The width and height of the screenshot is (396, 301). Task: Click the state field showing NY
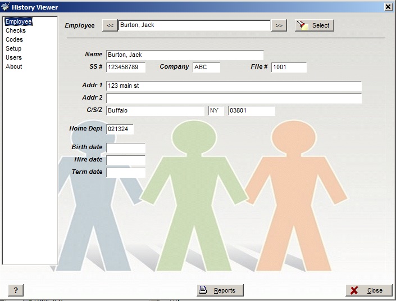[x=216, y=111]
